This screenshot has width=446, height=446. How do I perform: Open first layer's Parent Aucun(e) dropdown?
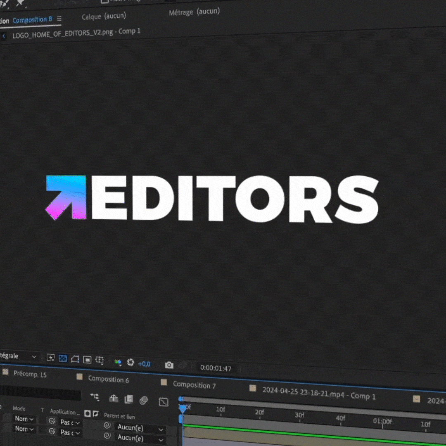pyautogui.click(x=140, y=428)
